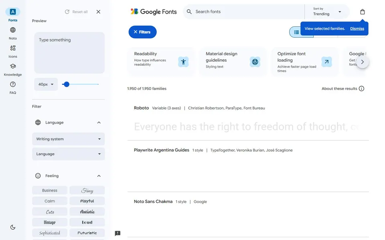Open the Readability knowledge card

(161, 62)
